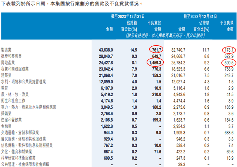This screenshot has width=237, height=167.
Task: Select the value 24,427.8
Action: [106, 63]
